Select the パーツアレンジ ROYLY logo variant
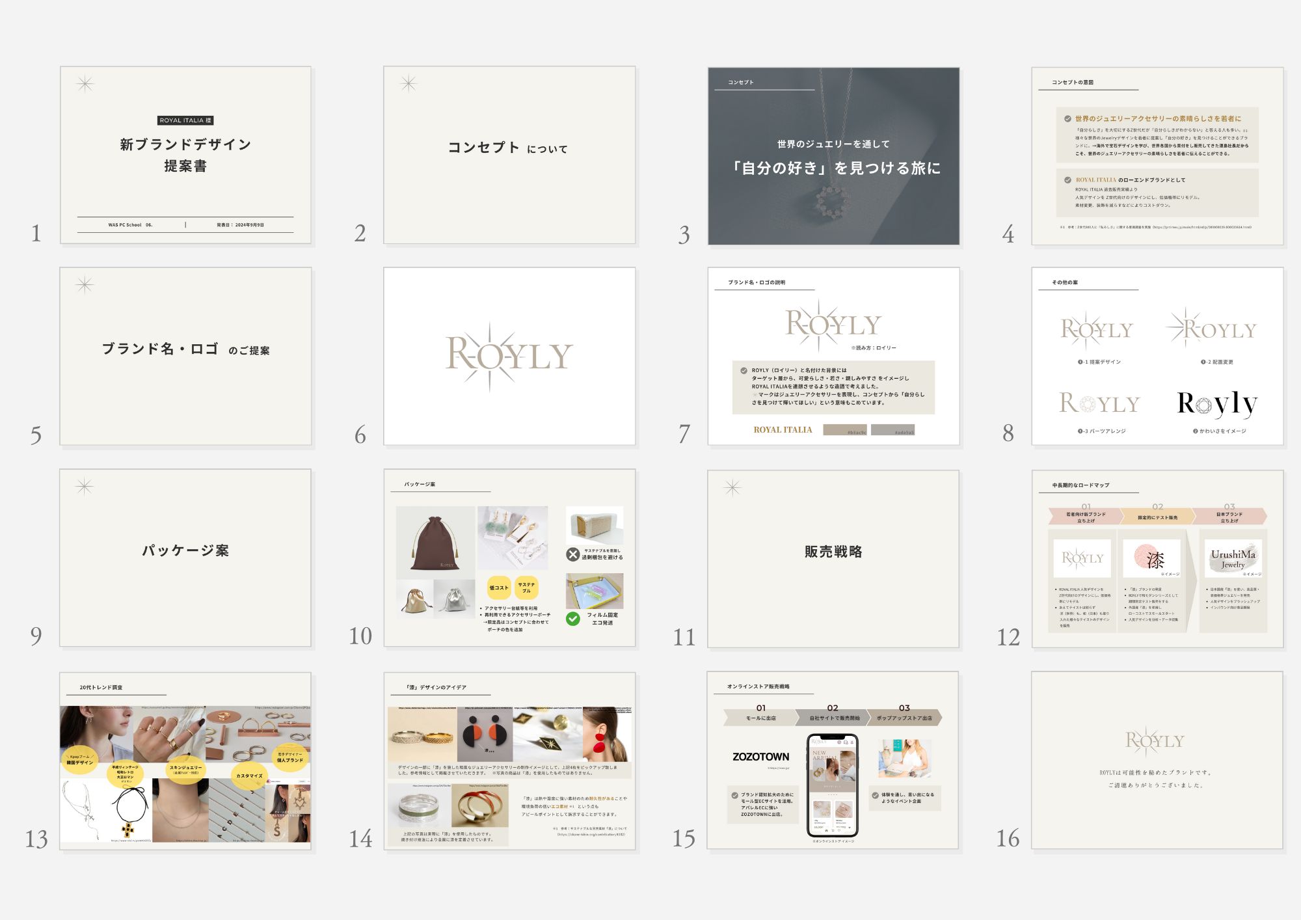The width and height of the screenshot is (1301, 920). pos(1099,403)
